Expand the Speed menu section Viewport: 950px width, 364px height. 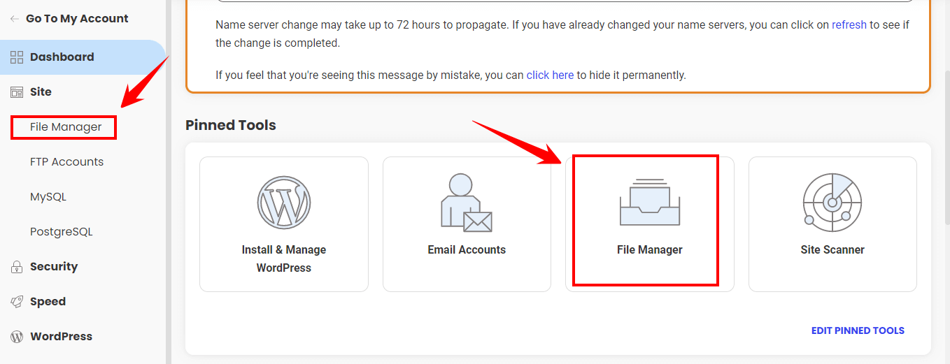click(48, 302)
